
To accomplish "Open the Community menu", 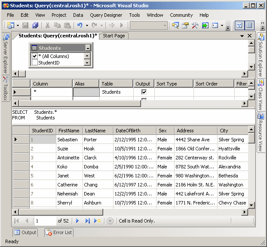I will click(181, 15).
